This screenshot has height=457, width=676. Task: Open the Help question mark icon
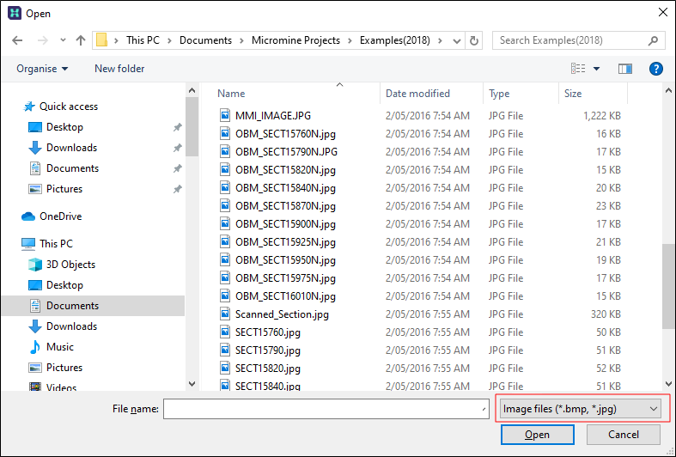point(655,69)
